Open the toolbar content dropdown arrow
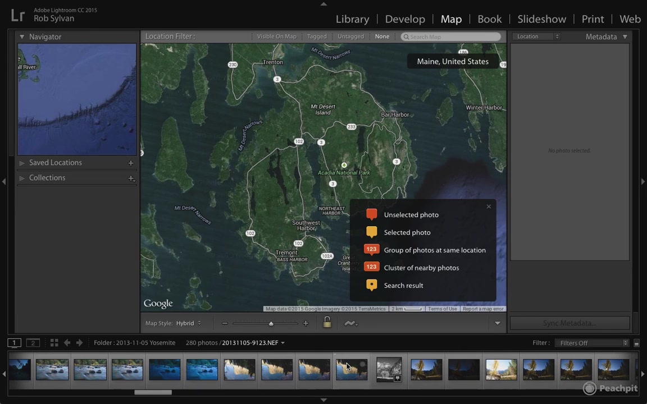 click(x=497, y=323)
